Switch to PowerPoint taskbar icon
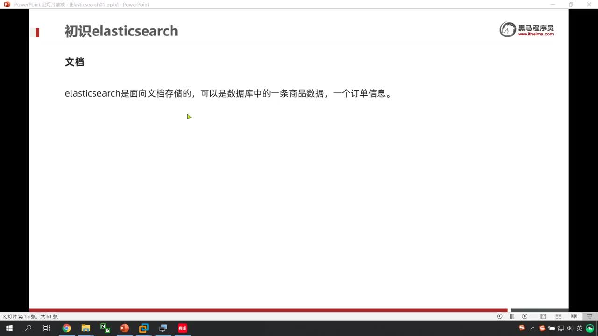The height and width of the screenshot is (336, 598). [124, 328]
